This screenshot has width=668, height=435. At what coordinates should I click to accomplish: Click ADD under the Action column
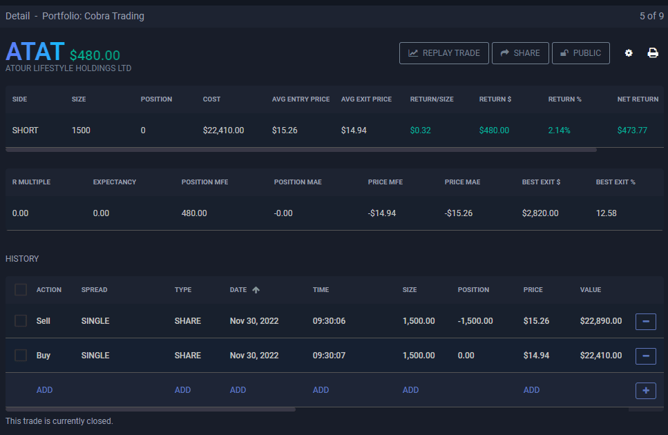coord(44,390)
